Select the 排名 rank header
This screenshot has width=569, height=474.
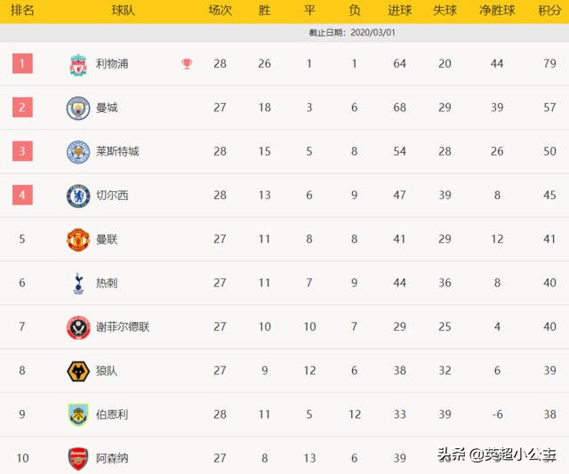point(22,10)
